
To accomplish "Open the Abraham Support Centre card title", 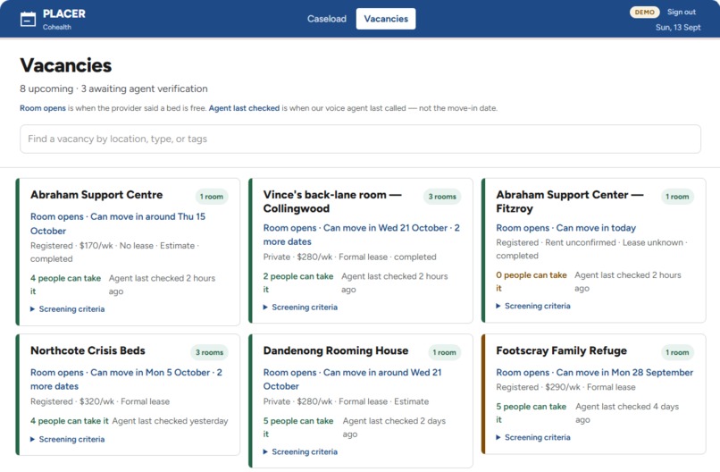I will pyautogui.click(x=96, y=194).
